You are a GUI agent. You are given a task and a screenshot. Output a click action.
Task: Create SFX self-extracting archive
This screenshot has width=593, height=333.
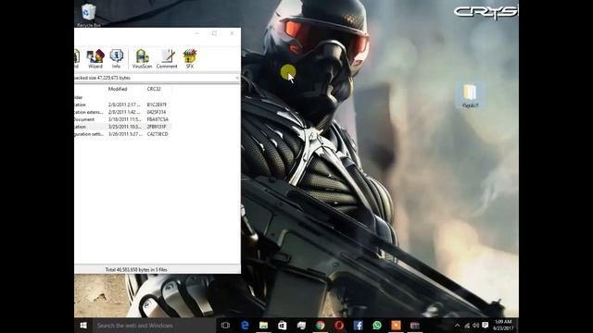coord(189,59)
